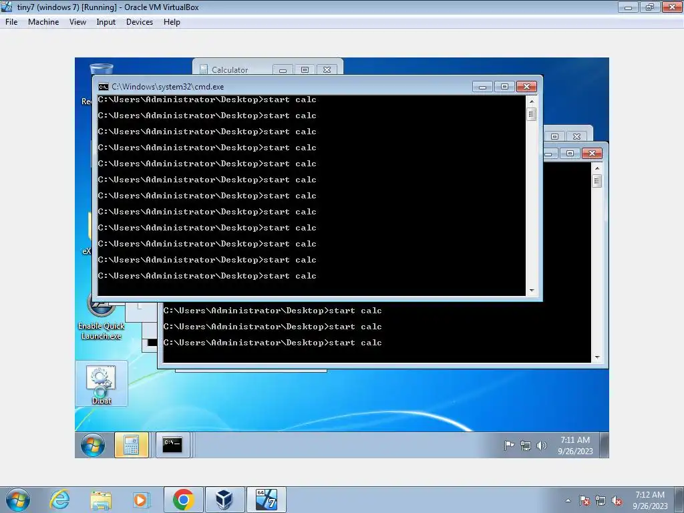Screen dimensions: 684x513
Task: Click the front cmd scrollbar down arrow
Action: 531,290
